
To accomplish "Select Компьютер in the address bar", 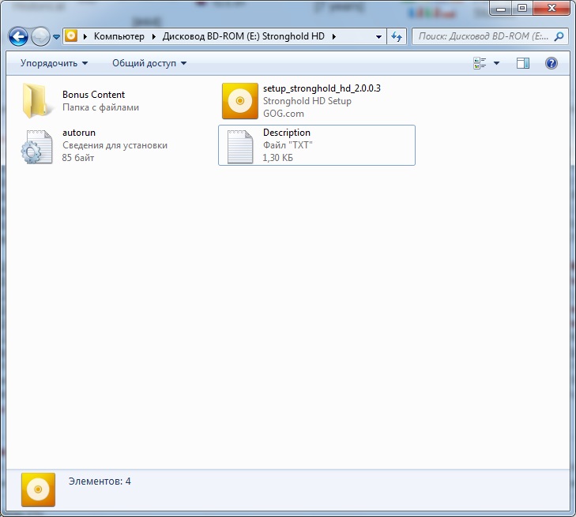I will [119, 36].
